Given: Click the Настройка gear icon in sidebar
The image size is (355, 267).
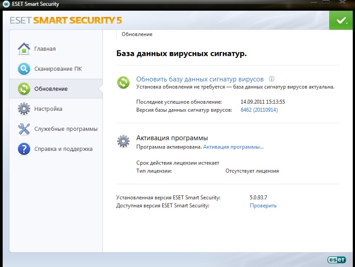Looking at the screenshot, I should [24, 109].
